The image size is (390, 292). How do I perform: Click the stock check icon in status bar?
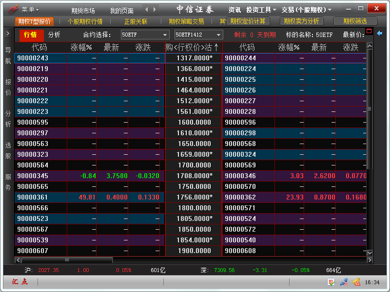click(331, 282)
